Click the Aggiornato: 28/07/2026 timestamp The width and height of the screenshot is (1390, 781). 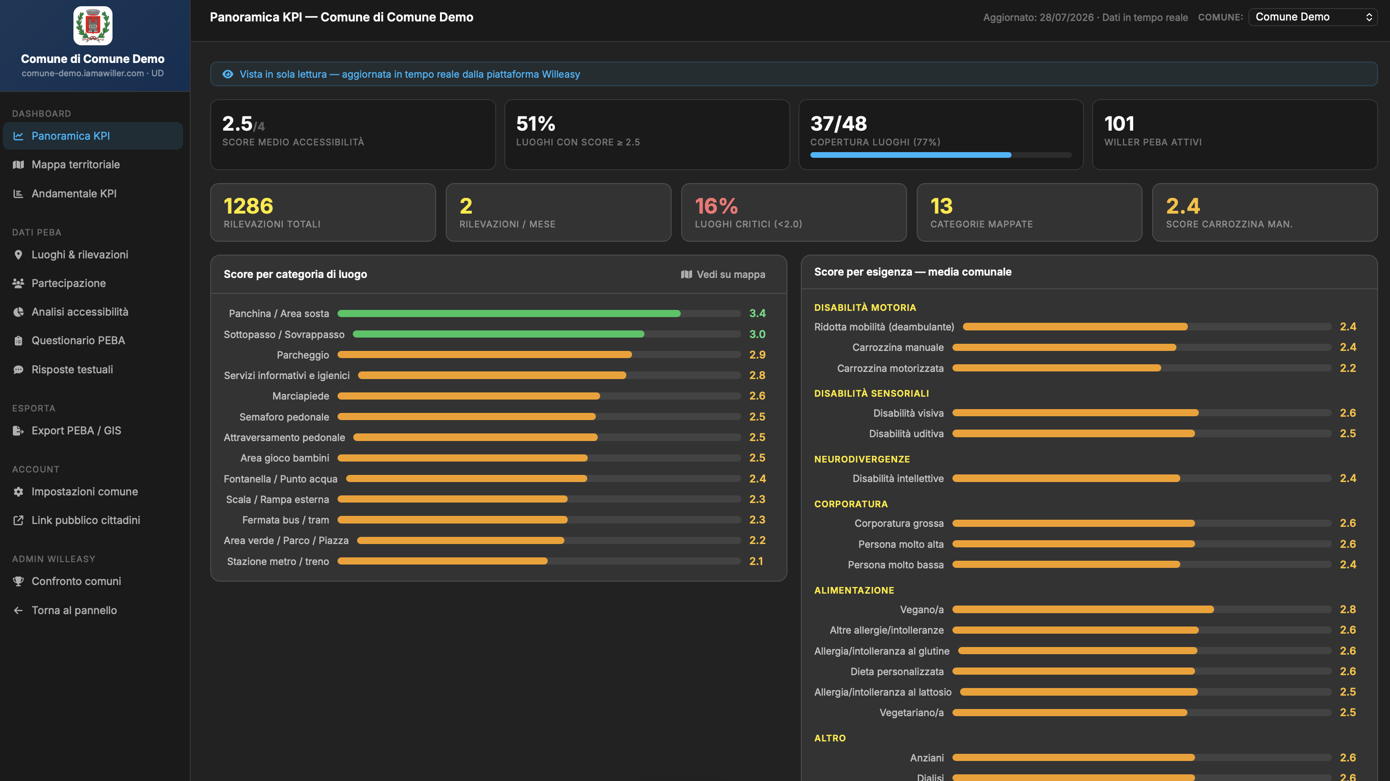[x=1038, y=17]
